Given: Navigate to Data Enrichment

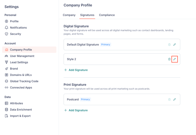Looking at the screenshot, I should click(20, 110).
